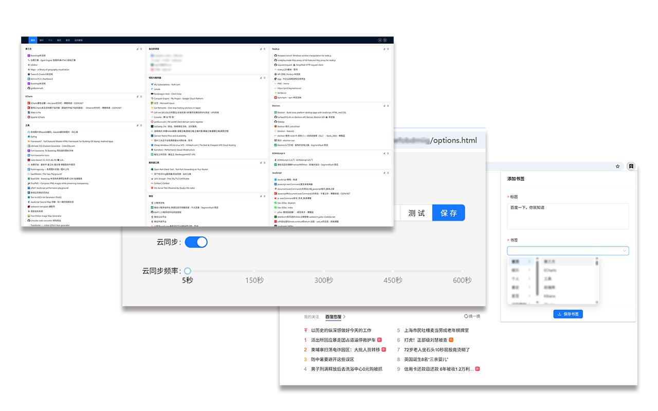
Task: Expand the arrow next to 百度热搜 tab
Action: [x=344, y=316]
